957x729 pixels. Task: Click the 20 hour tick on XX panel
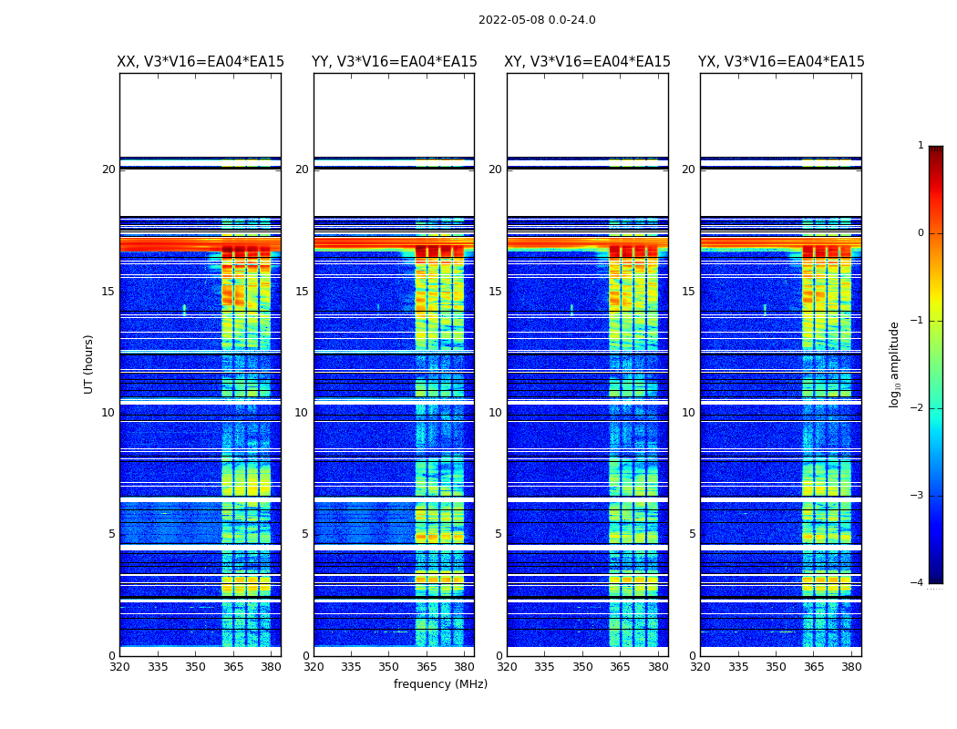(x=108, y=169)
